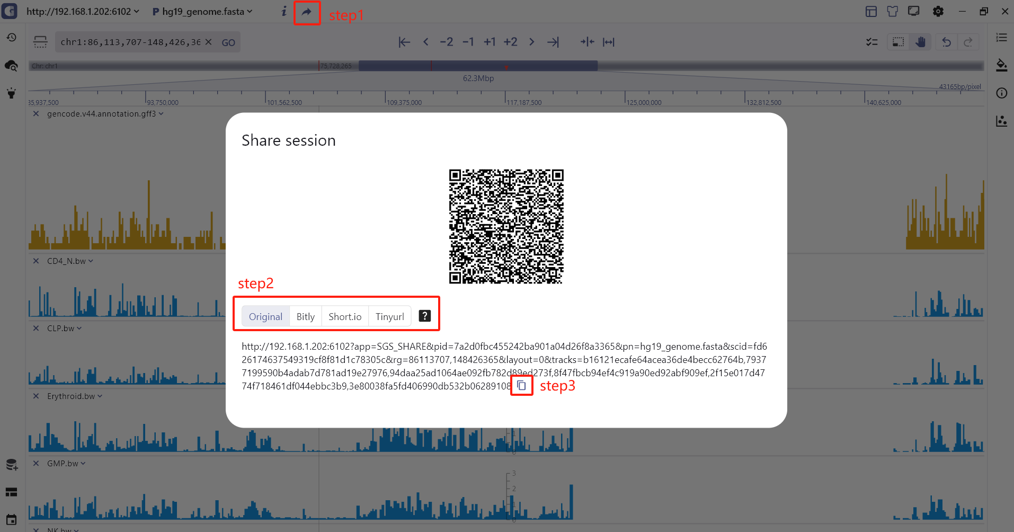Zoom out two levels with −2

point(447,42)
